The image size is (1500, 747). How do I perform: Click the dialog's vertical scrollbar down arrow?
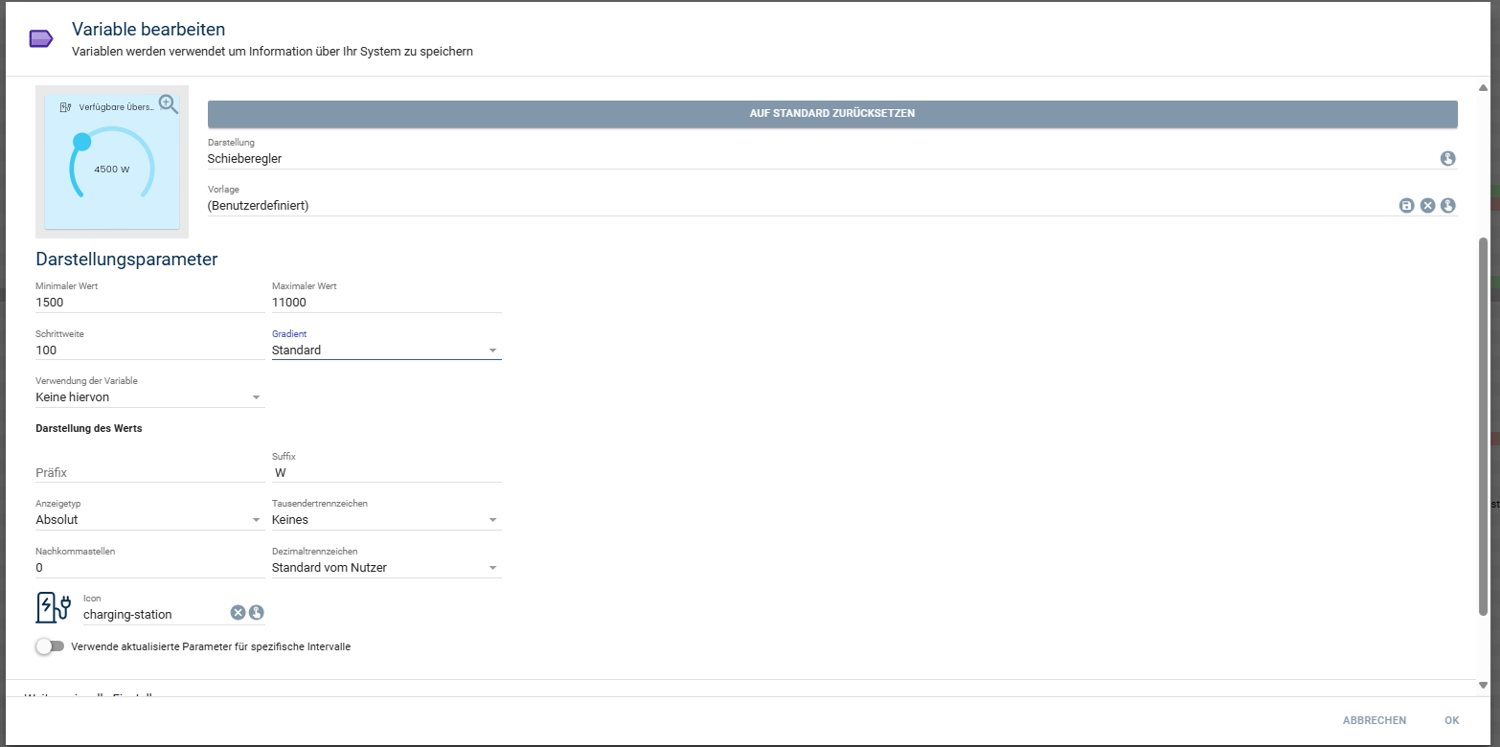1483,685
